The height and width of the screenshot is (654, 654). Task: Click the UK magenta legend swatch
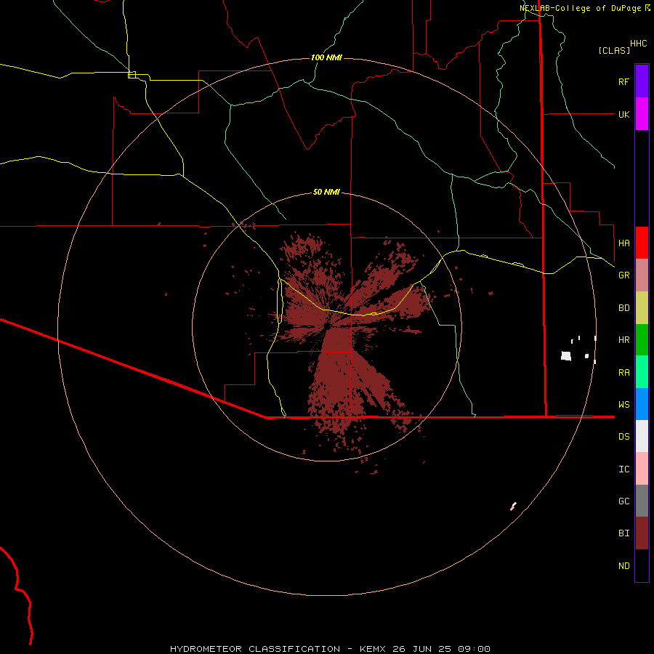coord(642,114)
